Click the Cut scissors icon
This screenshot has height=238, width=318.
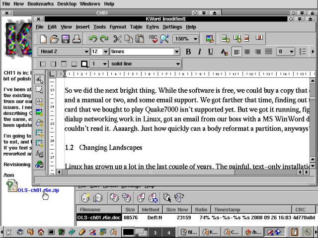pos(117,39)
